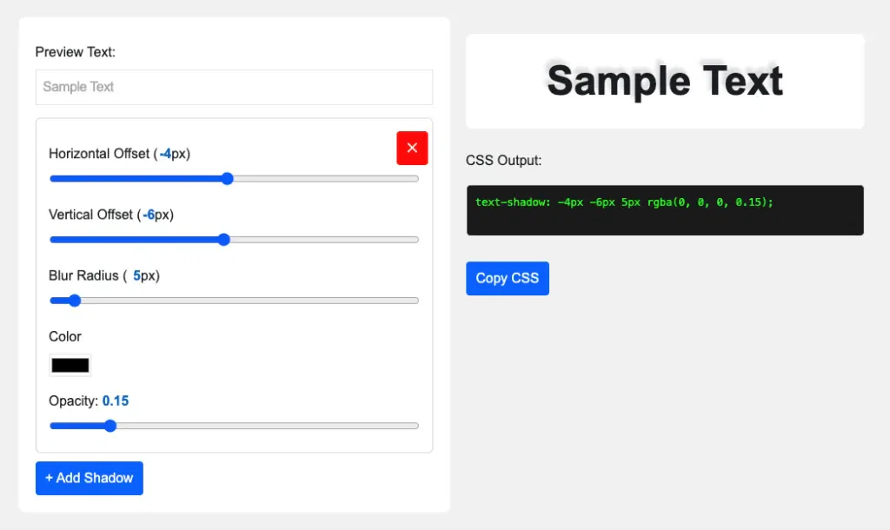Click the CSS Output heading
This screenshot has width=890, height=530.
click(504, 160)
